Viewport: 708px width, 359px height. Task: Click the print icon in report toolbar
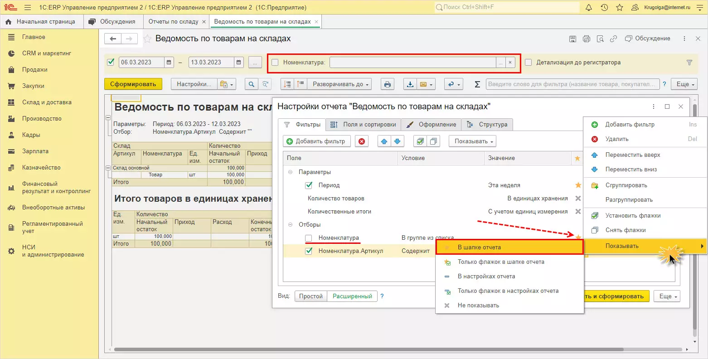pyautogui.click(x=387, y=84)
